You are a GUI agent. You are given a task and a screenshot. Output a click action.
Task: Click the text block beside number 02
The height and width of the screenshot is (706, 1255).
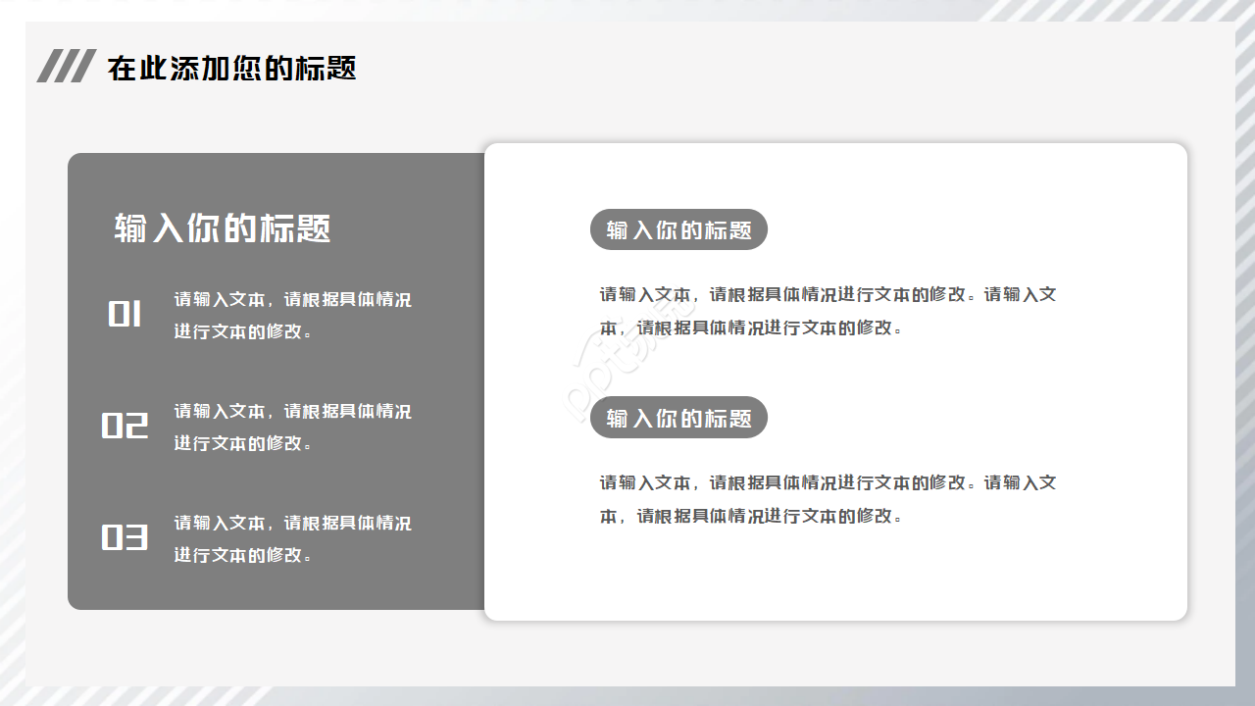(293, 427)
